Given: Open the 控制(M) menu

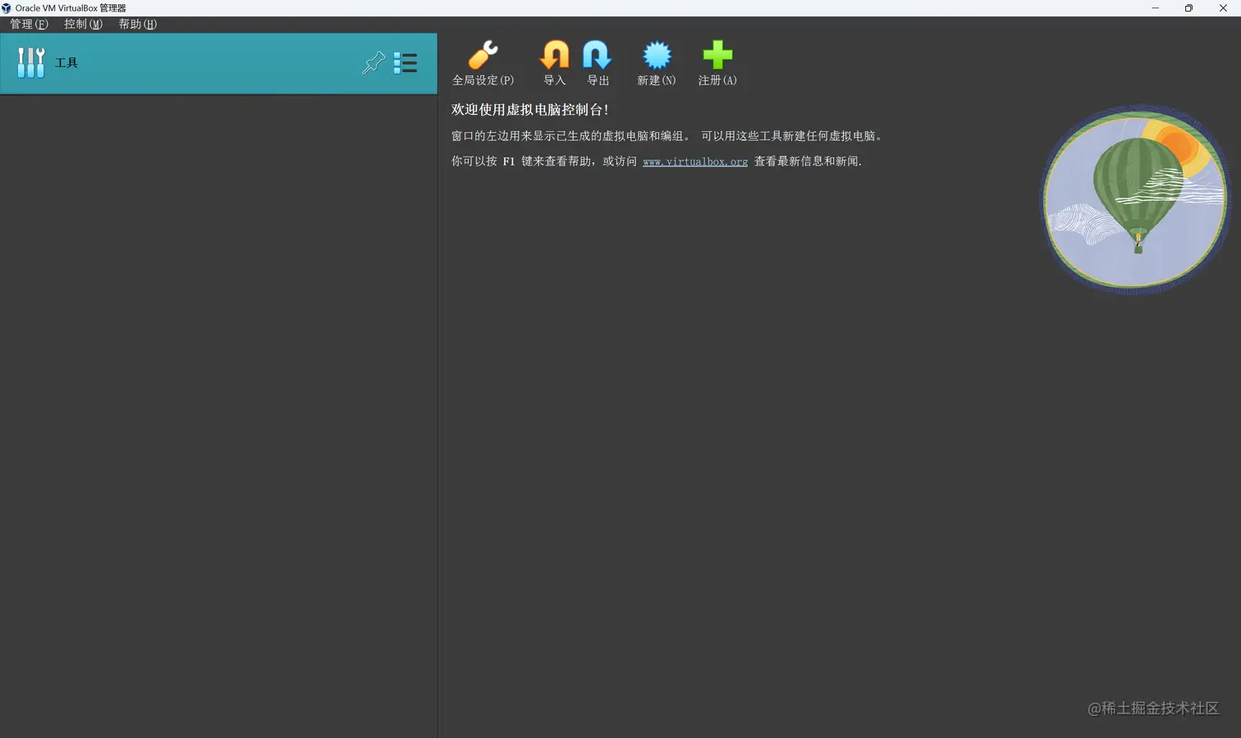Looking at the screenshot, I should tap(84, 24).
